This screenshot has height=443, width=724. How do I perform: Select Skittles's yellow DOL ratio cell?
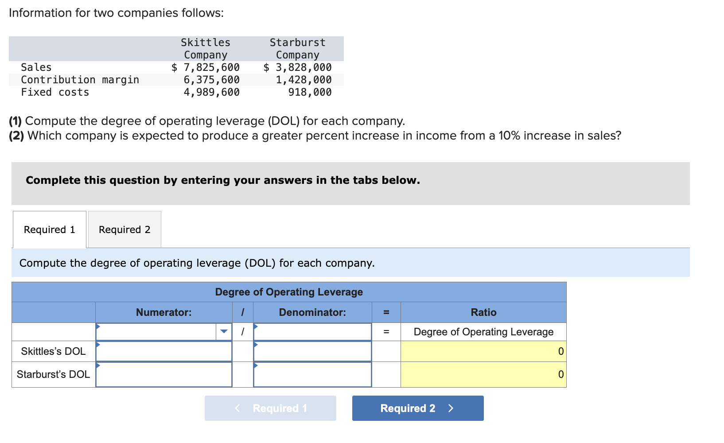483,351
